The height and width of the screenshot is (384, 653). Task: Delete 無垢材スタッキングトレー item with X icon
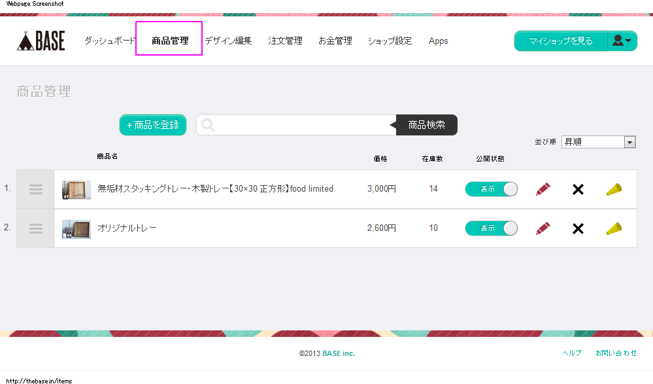pyautogui.click(x=578, y=189)
